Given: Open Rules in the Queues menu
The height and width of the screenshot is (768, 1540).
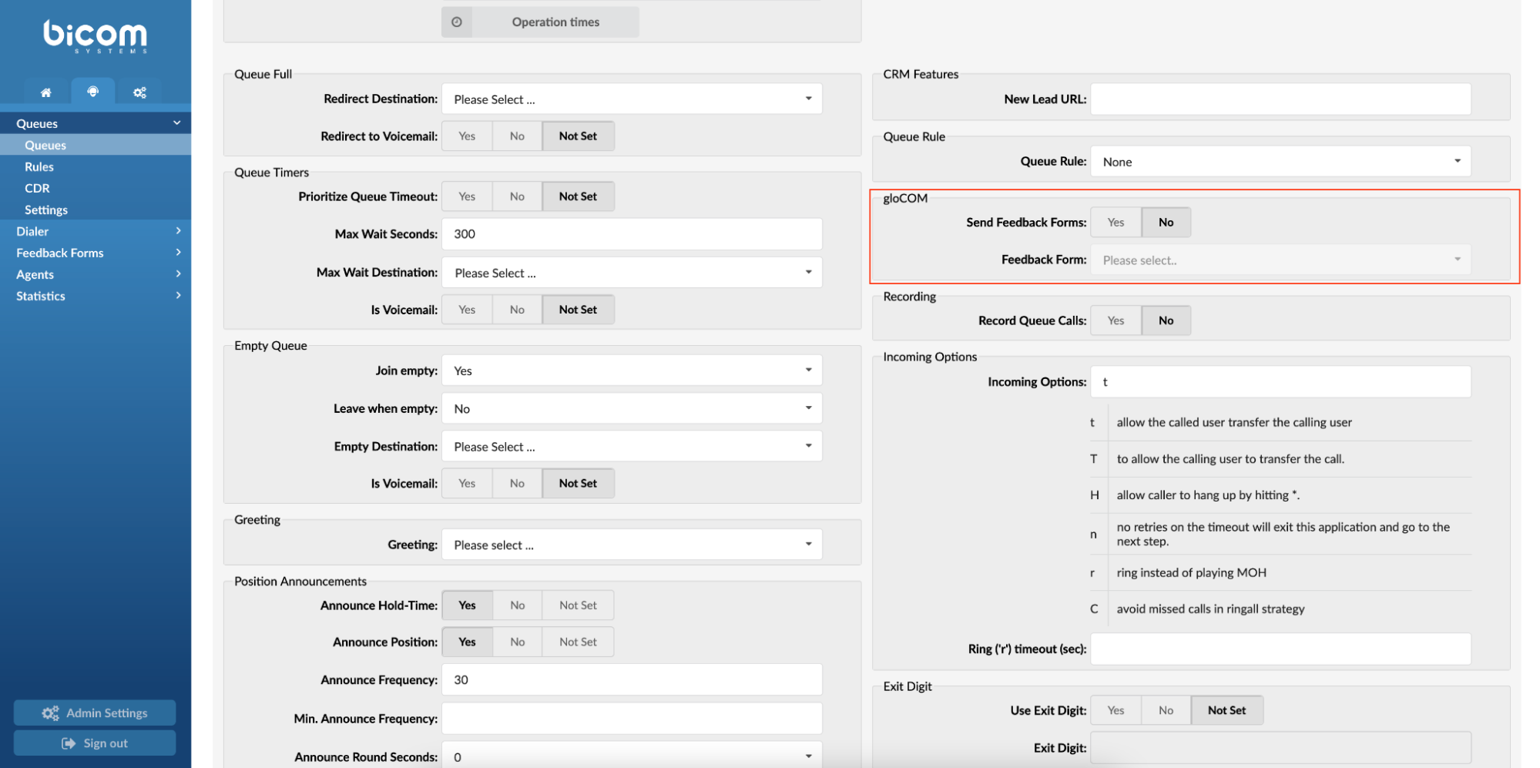Looking at the screenshot, I should 39,167.
